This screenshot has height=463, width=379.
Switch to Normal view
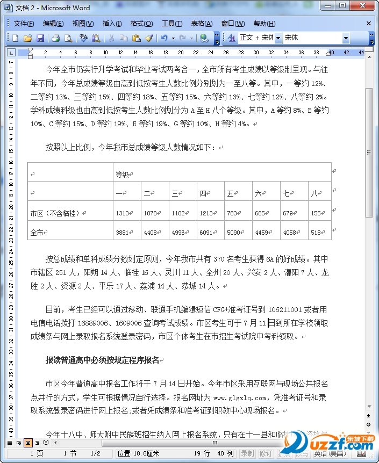[10, 443]
